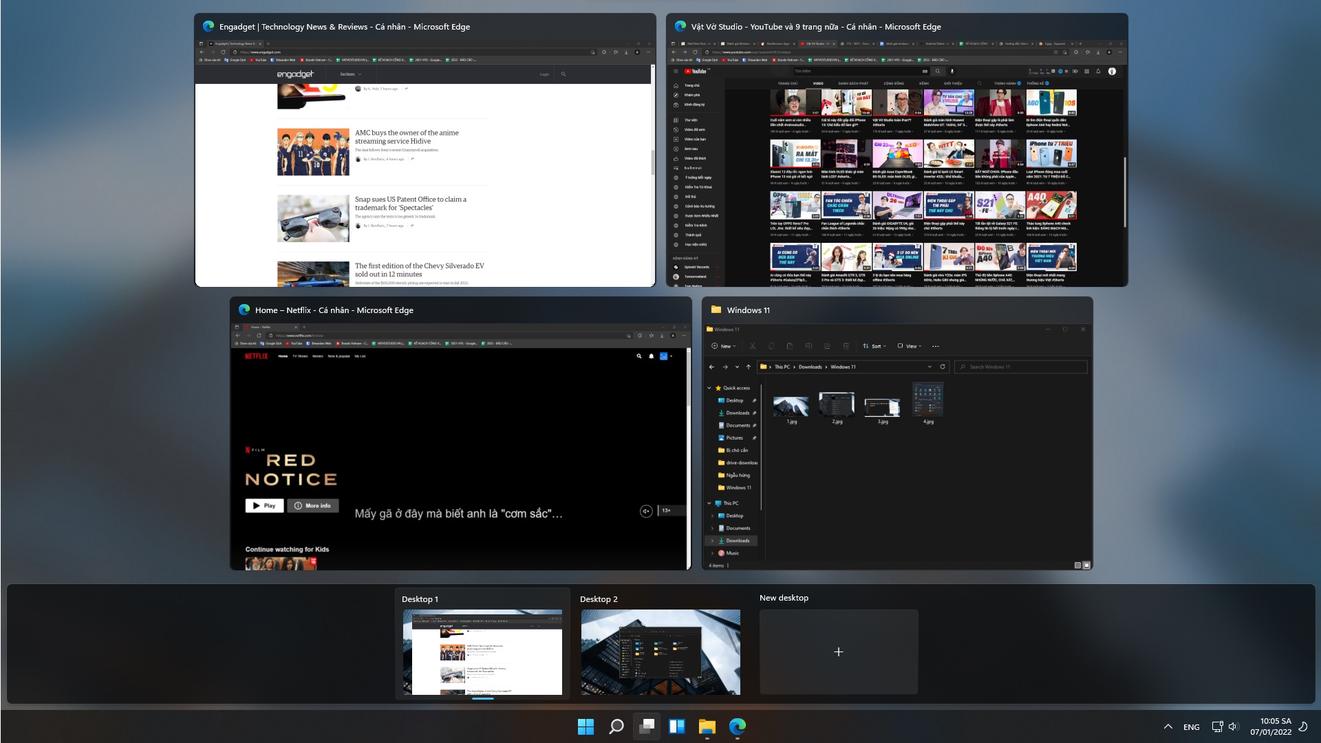Open Netflix TV Shows tab
The width and height of the screenshot is (1321, 743).
click(300, 356)
